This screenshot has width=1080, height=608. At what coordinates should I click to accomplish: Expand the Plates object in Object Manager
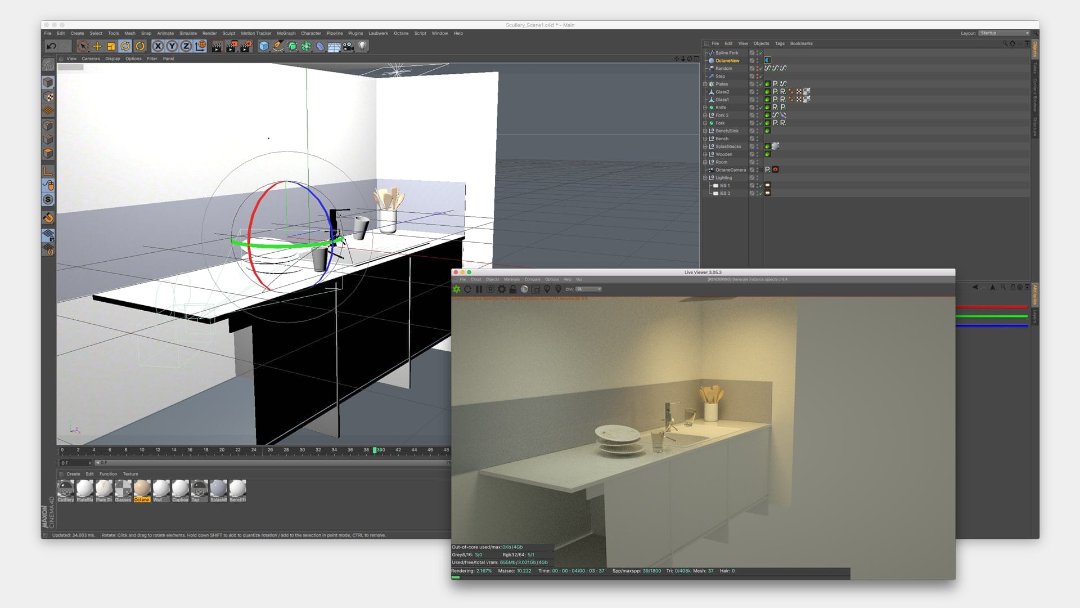pos(705,84)
